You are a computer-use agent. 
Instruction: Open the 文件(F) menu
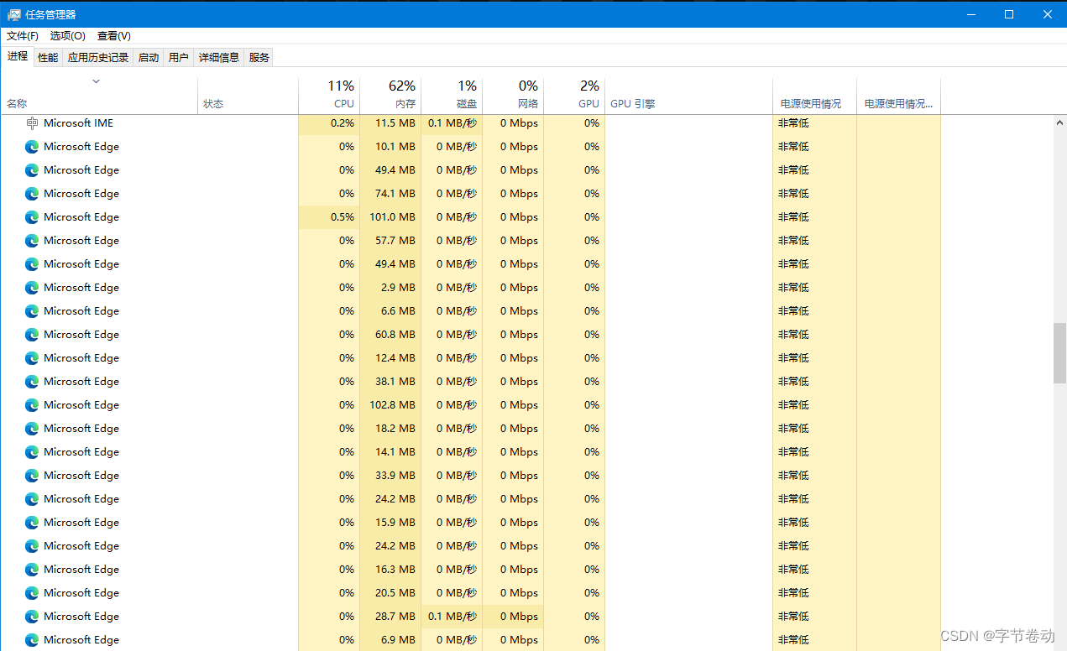click(x=23, y=36)
